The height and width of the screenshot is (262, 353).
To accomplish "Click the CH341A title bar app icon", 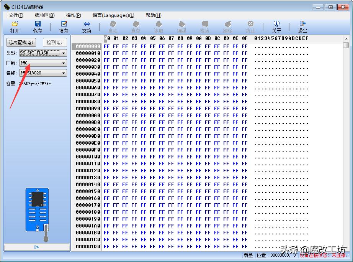I will [7, 7].
